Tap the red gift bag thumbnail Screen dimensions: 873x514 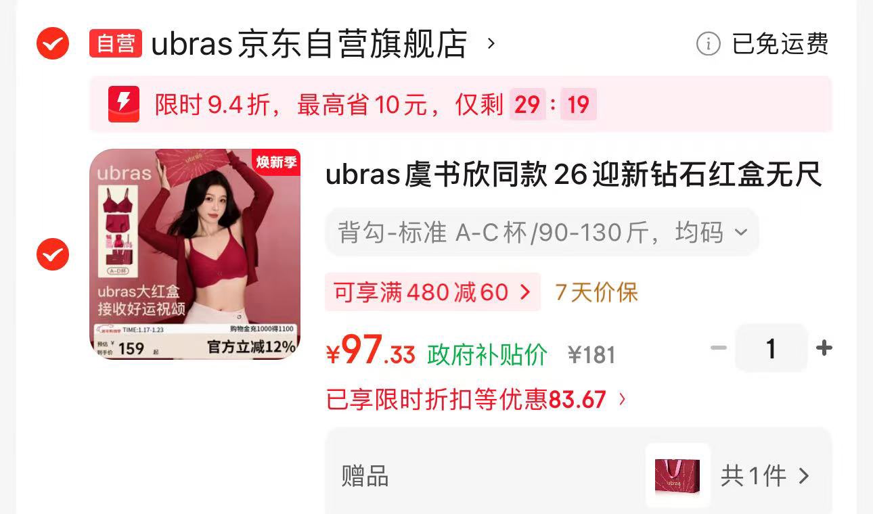pyautogui.click(x=677, y=475)
